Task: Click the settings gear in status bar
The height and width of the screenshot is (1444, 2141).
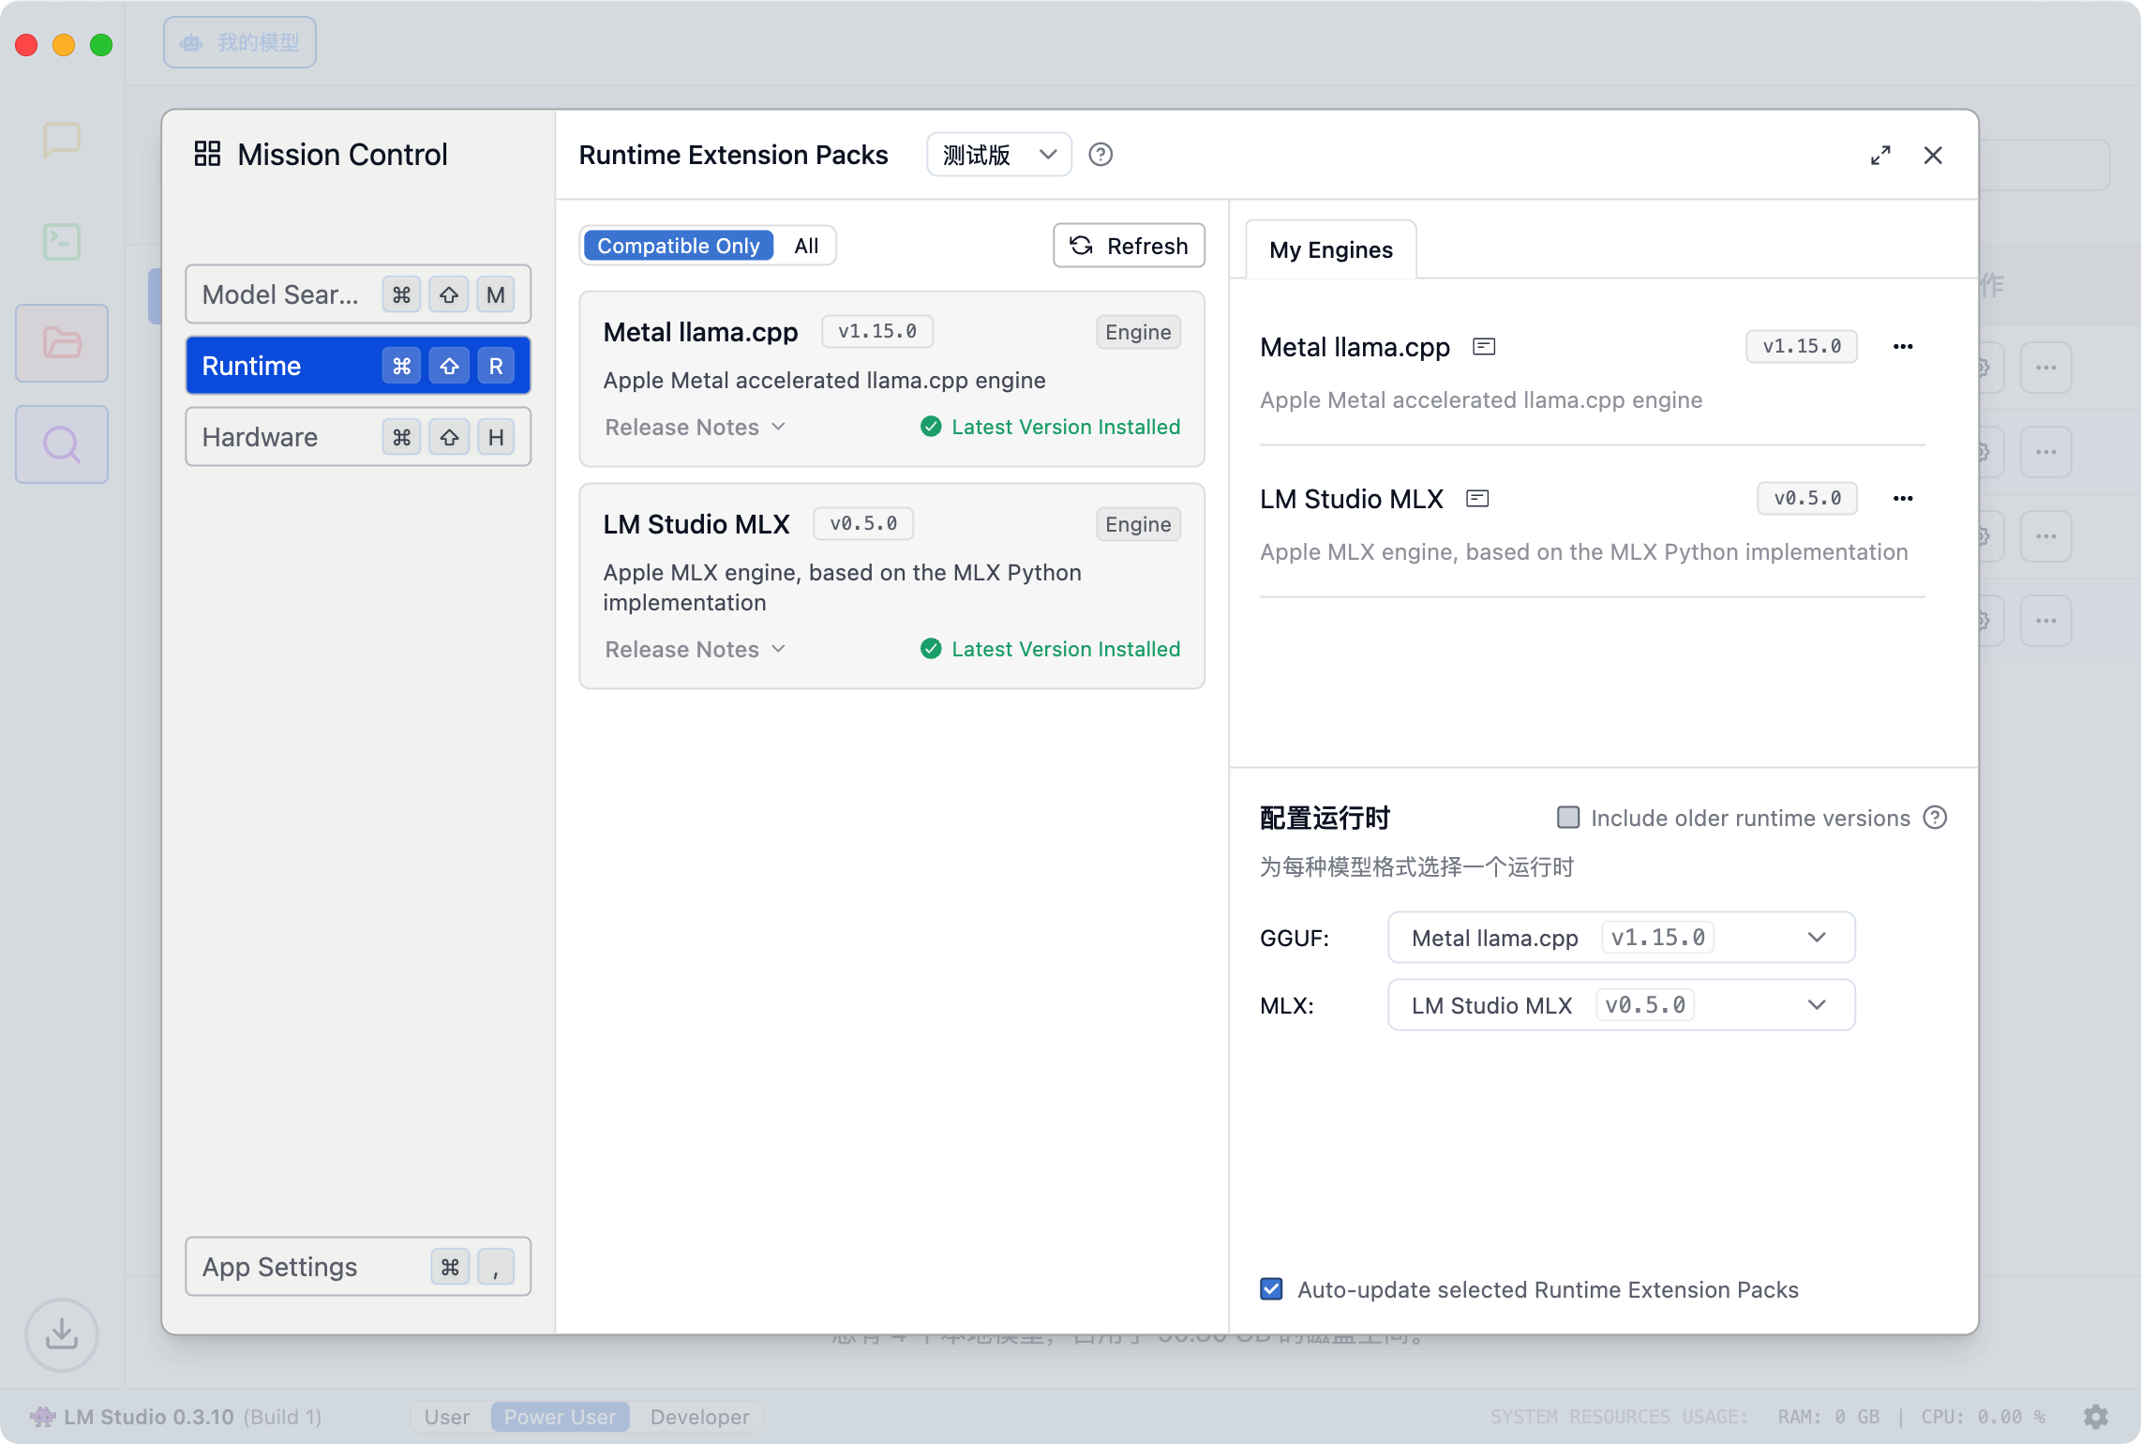Action: [2096, 1416]
